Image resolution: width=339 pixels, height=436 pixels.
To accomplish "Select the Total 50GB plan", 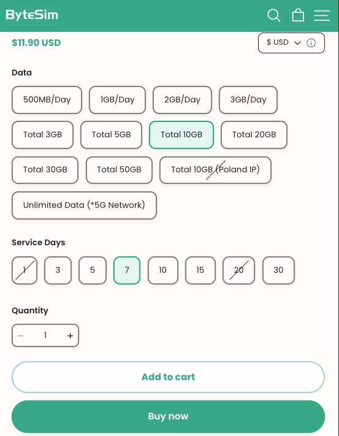I will [119, 170].
